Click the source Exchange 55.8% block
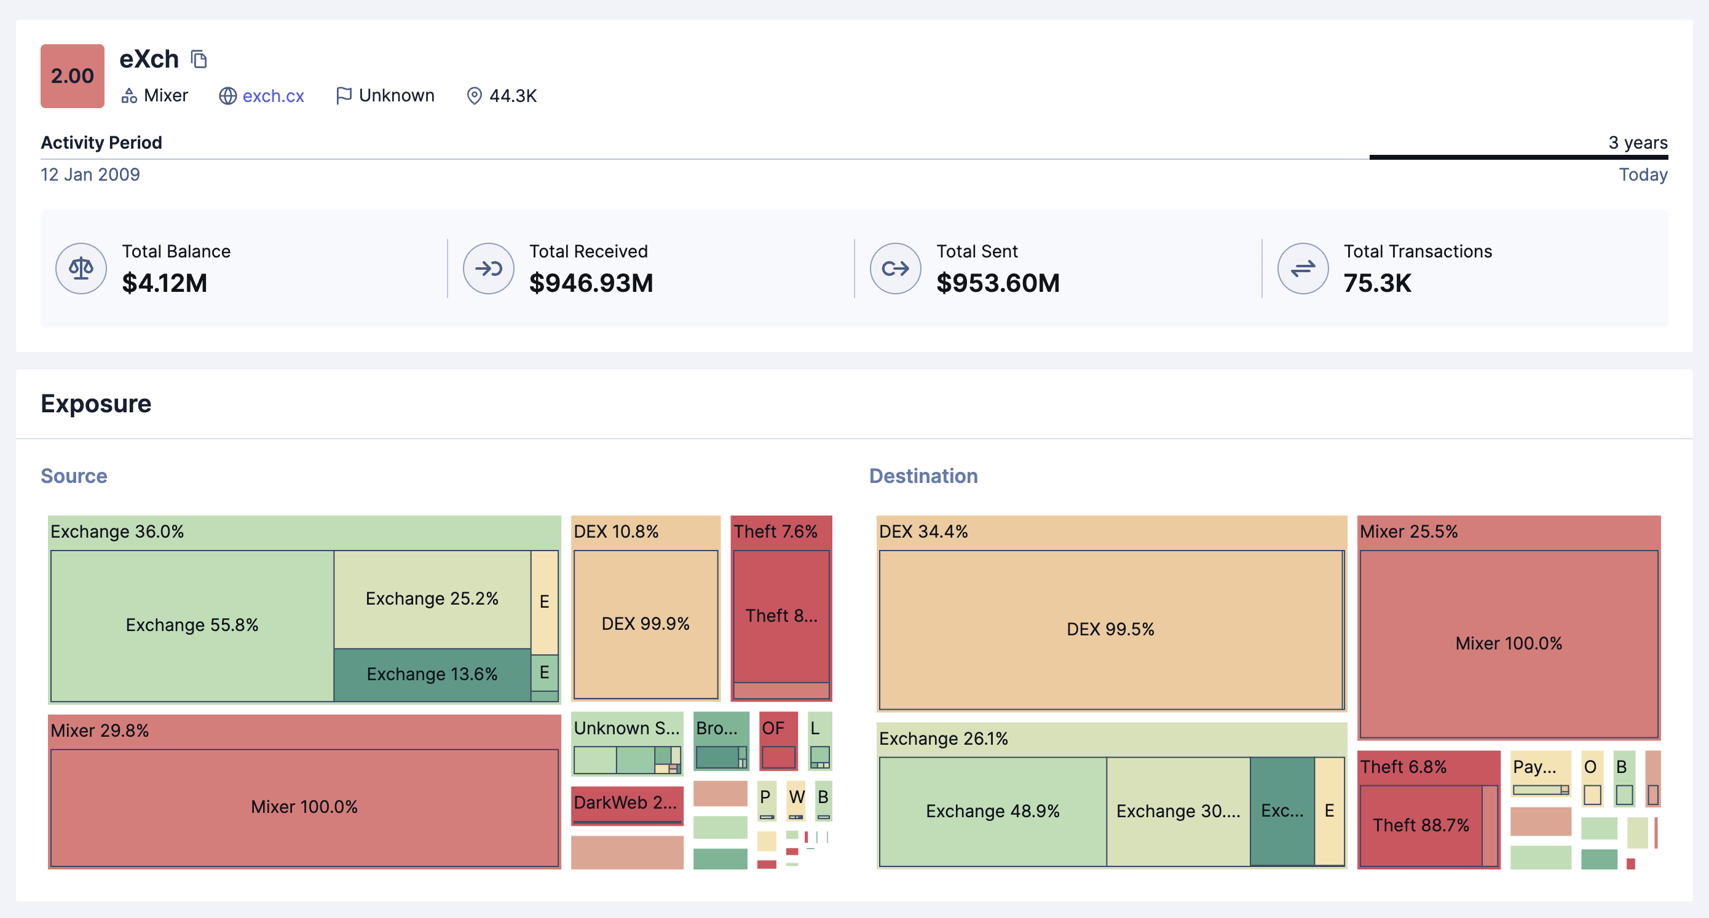Viewport: 1709px width, 918px height. (x=192, y=625)
